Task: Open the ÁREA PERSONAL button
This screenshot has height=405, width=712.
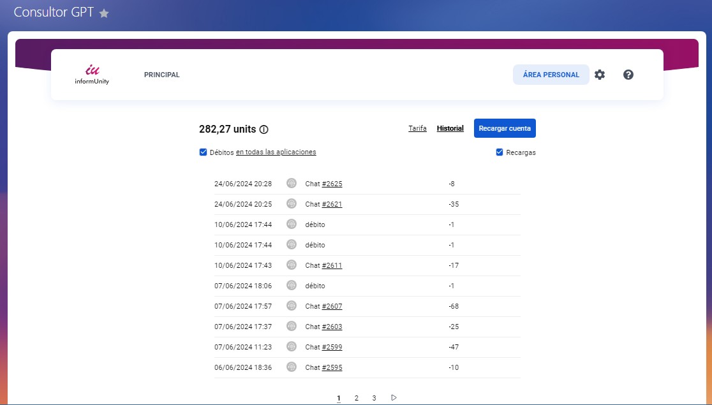Action: pyautogui.click(x=551, y=75)
